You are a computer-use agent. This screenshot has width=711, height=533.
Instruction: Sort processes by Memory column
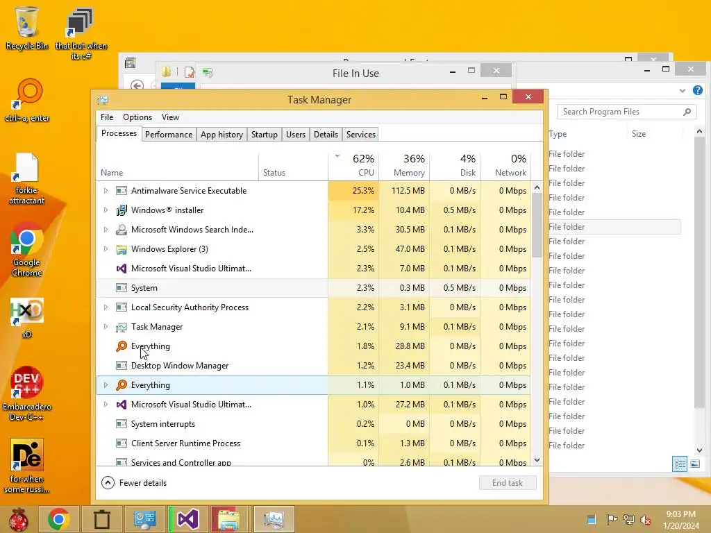click(x=405, y=166)
